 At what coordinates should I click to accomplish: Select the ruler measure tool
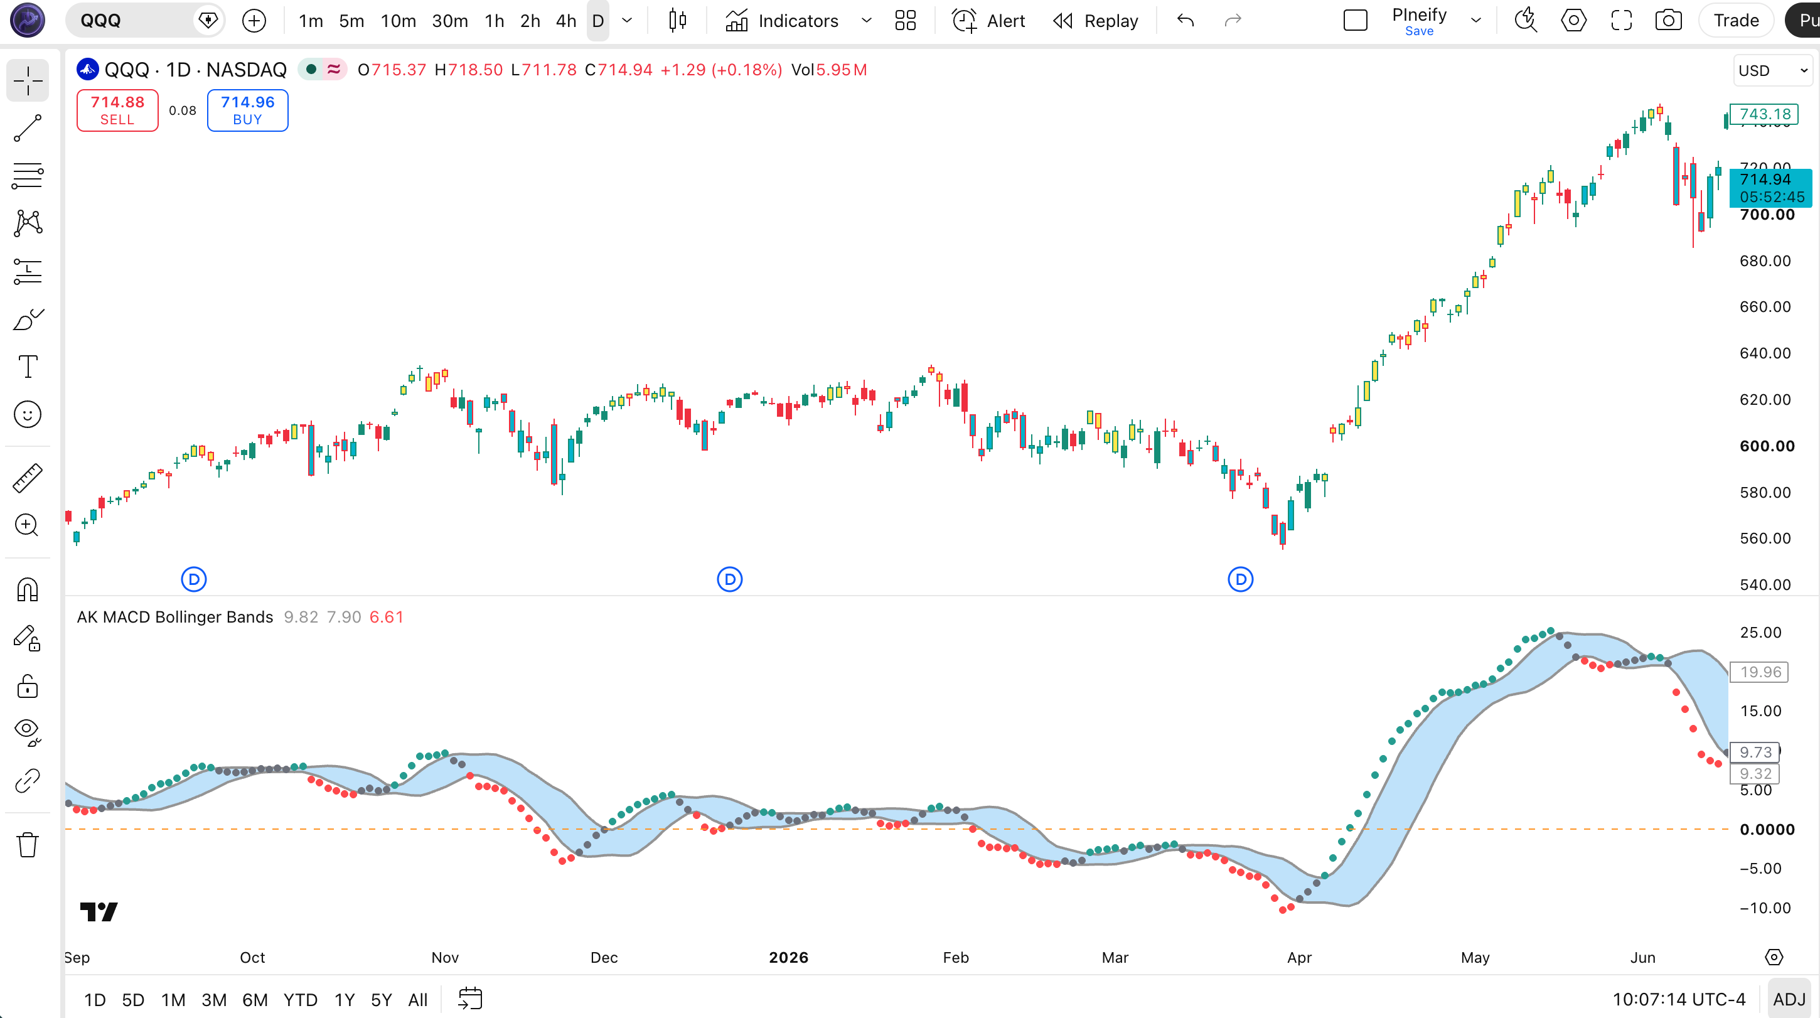coord(28,478)
